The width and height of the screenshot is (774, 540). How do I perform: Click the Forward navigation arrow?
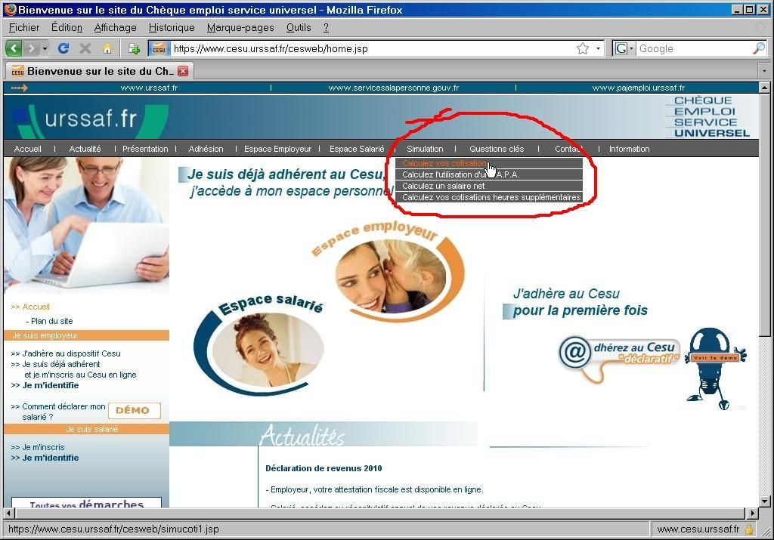click(30, 48)
